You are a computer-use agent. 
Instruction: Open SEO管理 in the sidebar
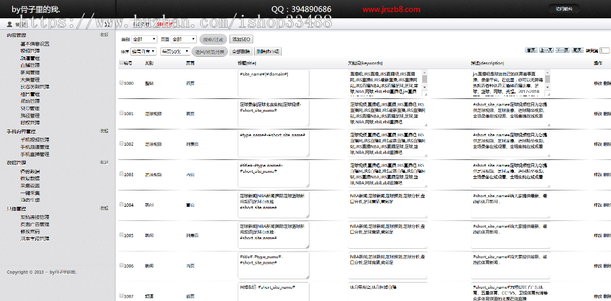[30, 108]
